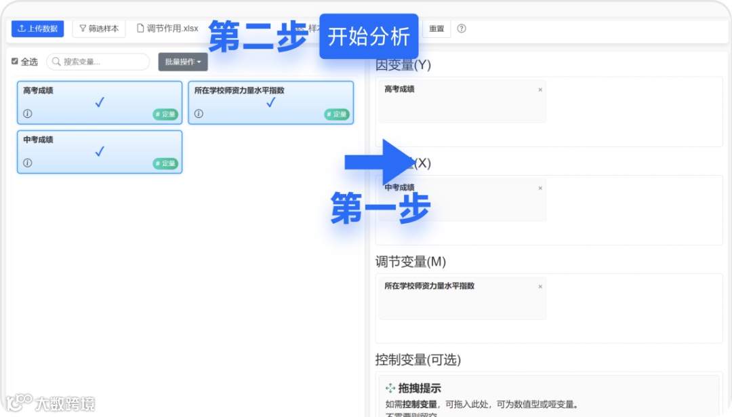Click the 因变量(Y) heading
732x417 pixels.
click(403, 65)
